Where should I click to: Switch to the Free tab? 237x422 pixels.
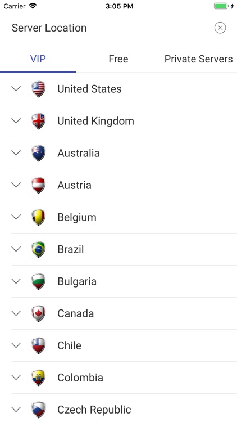[118, 59]
